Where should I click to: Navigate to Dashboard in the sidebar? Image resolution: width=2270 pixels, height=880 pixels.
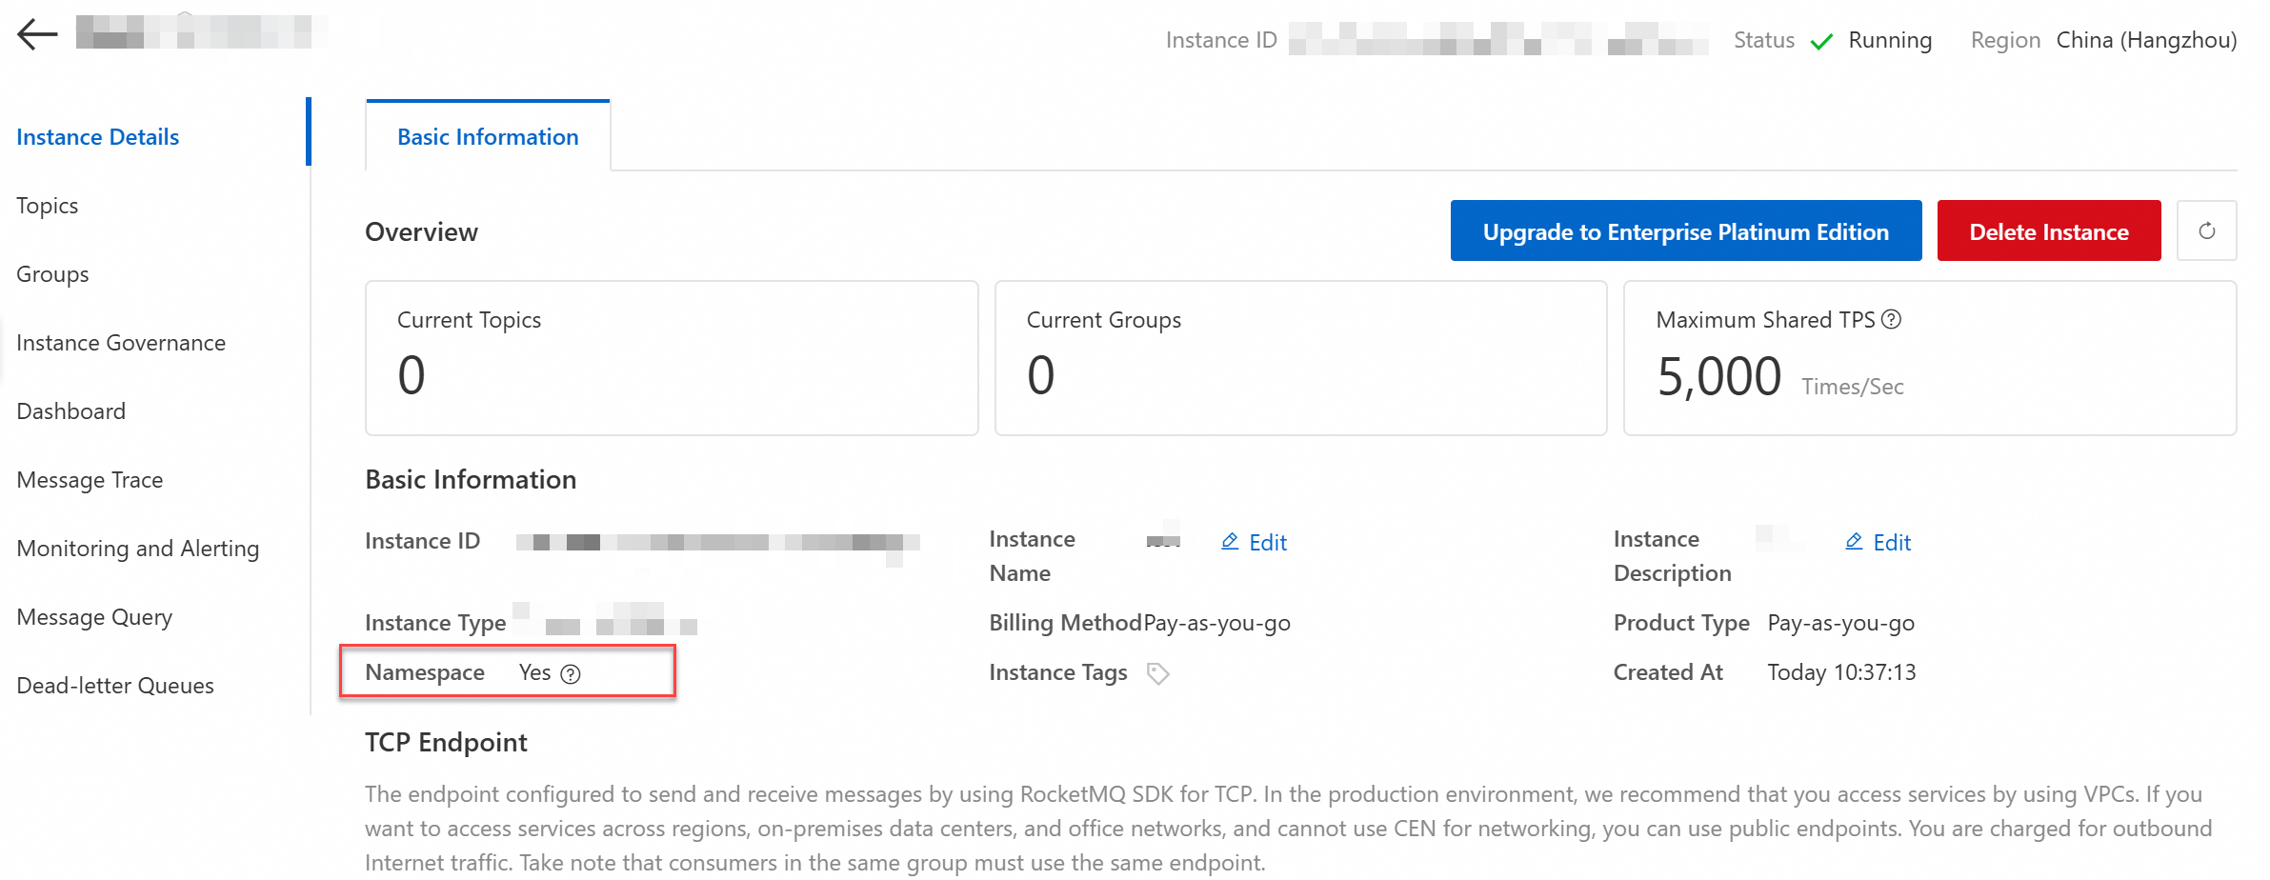pyautogui.click(x=71, y=411)
